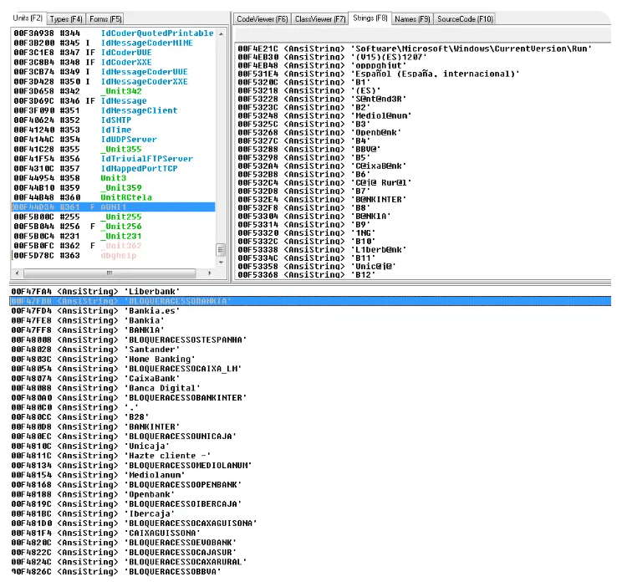Select the CurrentVersion\Run registry string
Image resolution: width=622 pixels, height=587 pixels.
tap(472, 48)
